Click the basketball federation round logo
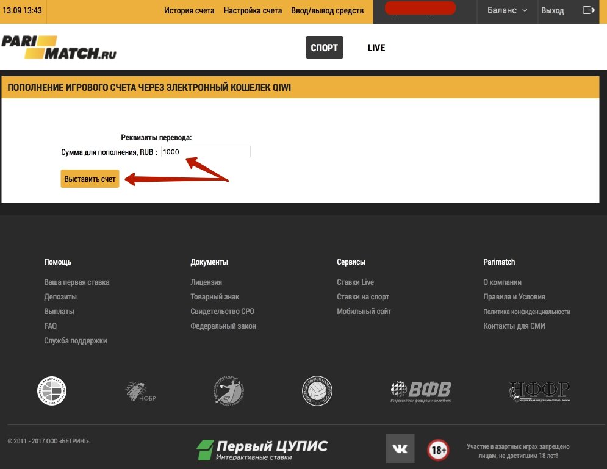The width and height of the screenshot is (607, 469). (x=52, y=391)
